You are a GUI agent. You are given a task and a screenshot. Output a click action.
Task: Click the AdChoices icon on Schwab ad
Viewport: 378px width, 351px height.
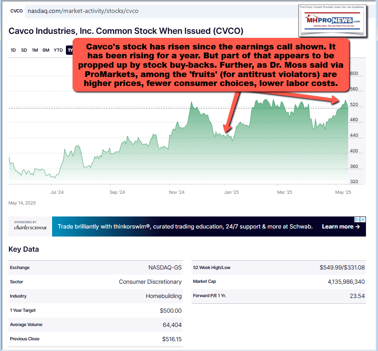[357, 220]
